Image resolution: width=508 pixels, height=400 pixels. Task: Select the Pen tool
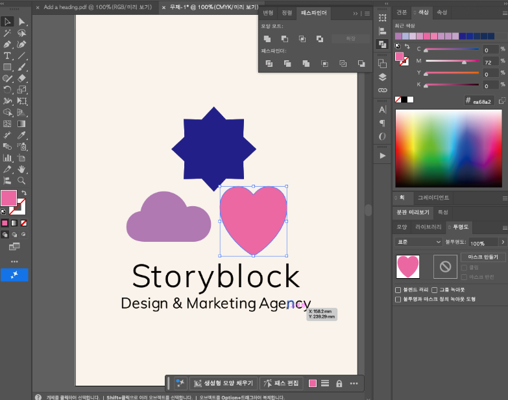pyautogui.click(x=6, y=44)
